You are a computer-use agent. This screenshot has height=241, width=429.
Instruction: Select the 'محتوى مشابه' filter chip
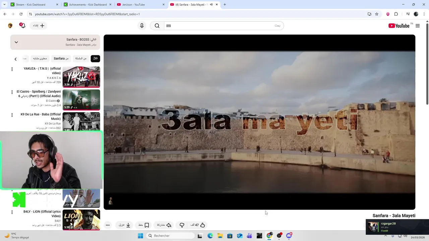[x=40, y=59]
